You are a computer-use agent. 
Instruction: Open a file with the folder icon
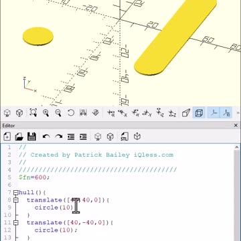(x=19, y=137)
